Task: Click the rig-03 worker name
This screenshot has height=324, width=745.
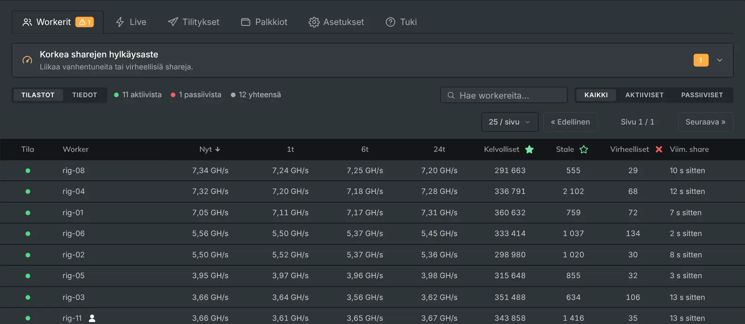Action: pyautogui.click(x=74, y=297)
